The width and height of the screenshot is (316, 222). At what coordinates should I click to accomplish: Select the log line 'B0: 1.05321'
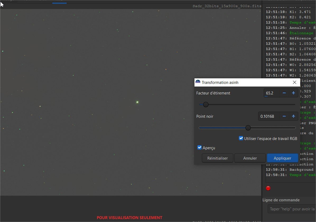(291, 44)
